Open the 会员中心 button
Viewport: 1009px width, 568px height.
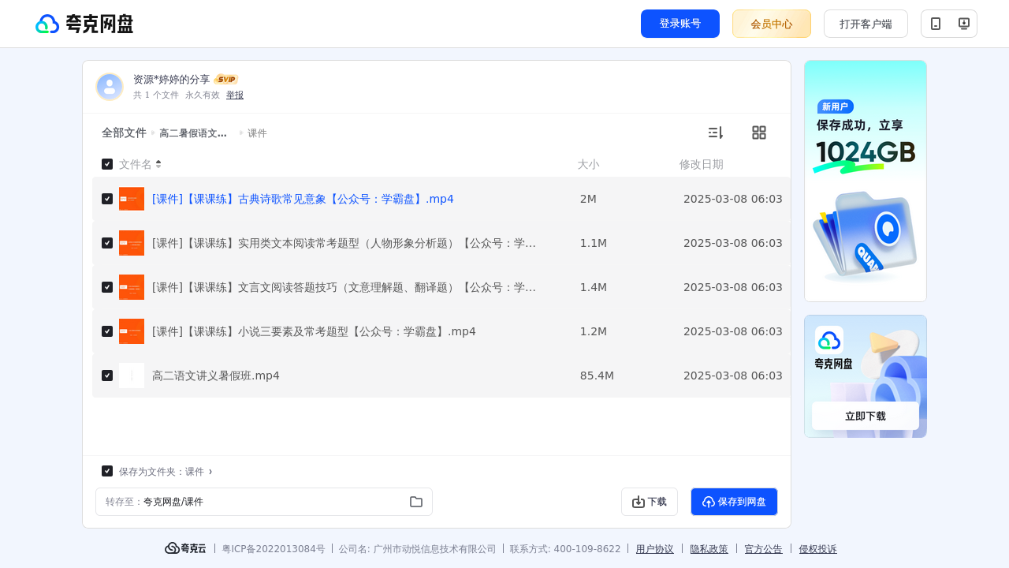[x=772, y=24]
